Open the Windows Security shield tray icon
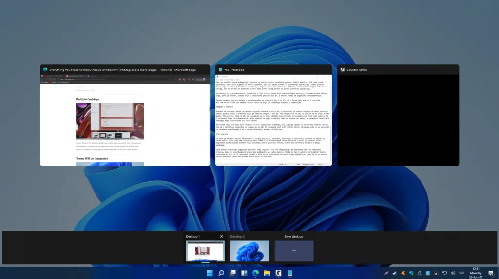Screen dimensions: 499x279 tap(411, 273)
